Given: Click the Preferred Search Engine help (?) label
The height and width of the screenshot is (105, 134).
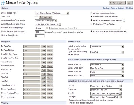Looking at the screenshot, I should (x=22, y=28).
